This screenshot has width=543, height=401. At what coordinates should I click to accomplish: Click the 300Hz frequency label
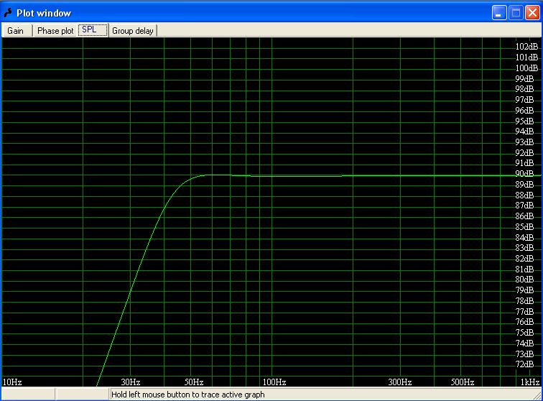coord(399,382)
